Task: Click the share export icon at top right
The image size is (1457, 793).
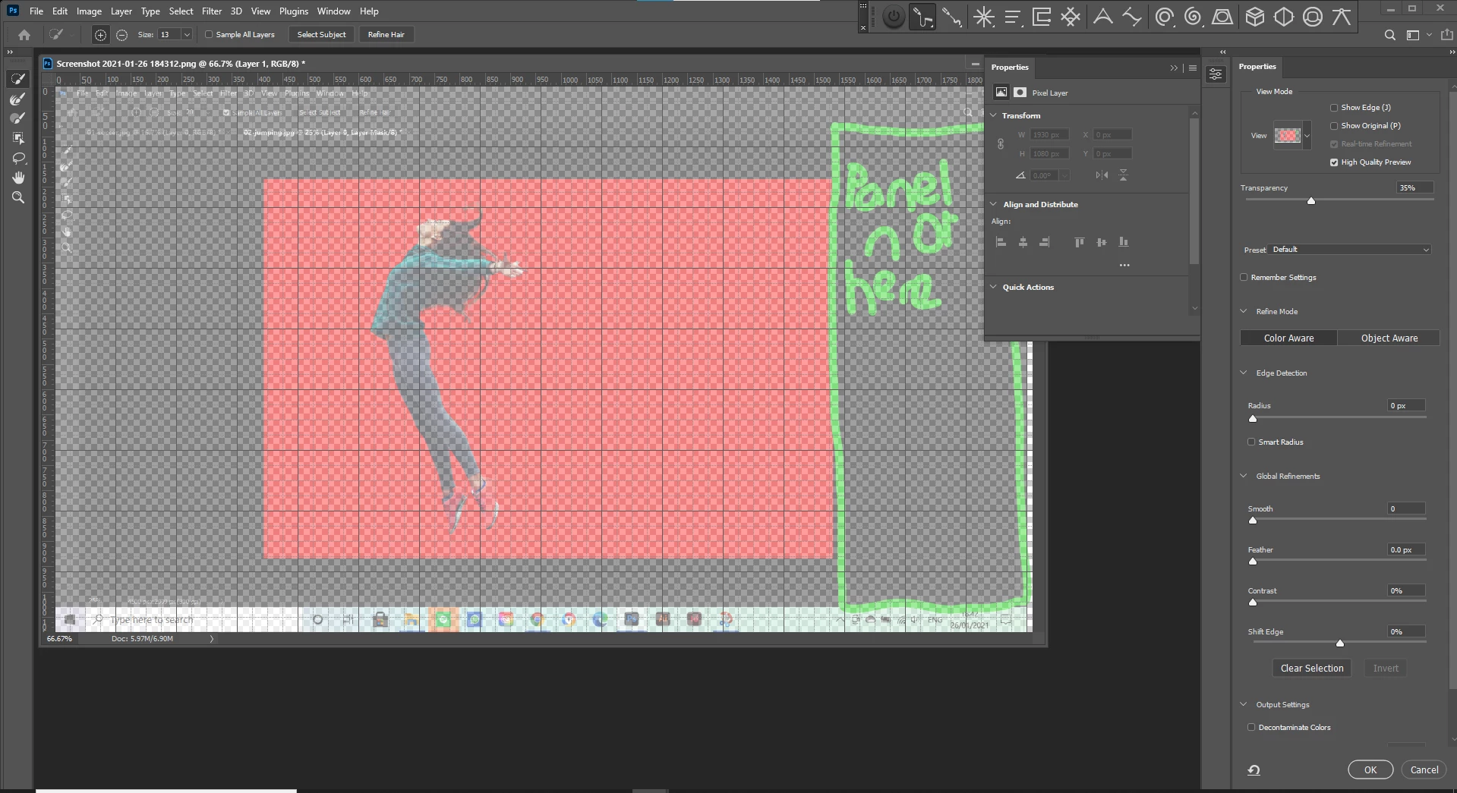Action: point(1446,35)
